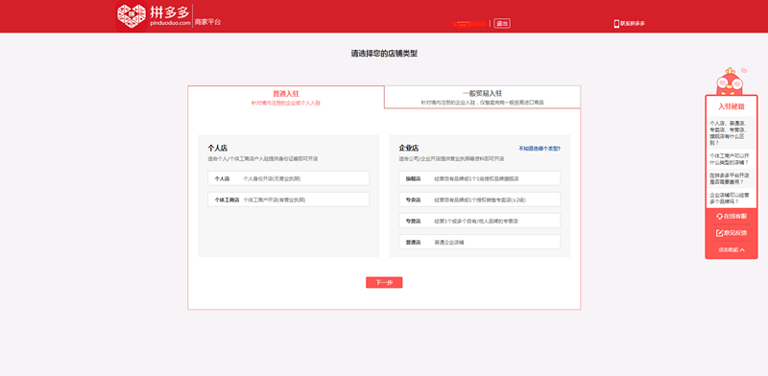Viewport: 768px width, 376px height.
Task: Open FAQ about 个体工商户 store types
Action: click(730, 158)
